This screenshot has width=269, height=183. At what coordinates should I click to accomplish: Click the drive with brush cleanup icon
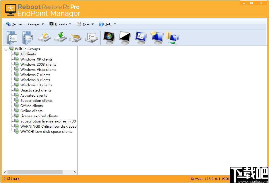(76, 38)
